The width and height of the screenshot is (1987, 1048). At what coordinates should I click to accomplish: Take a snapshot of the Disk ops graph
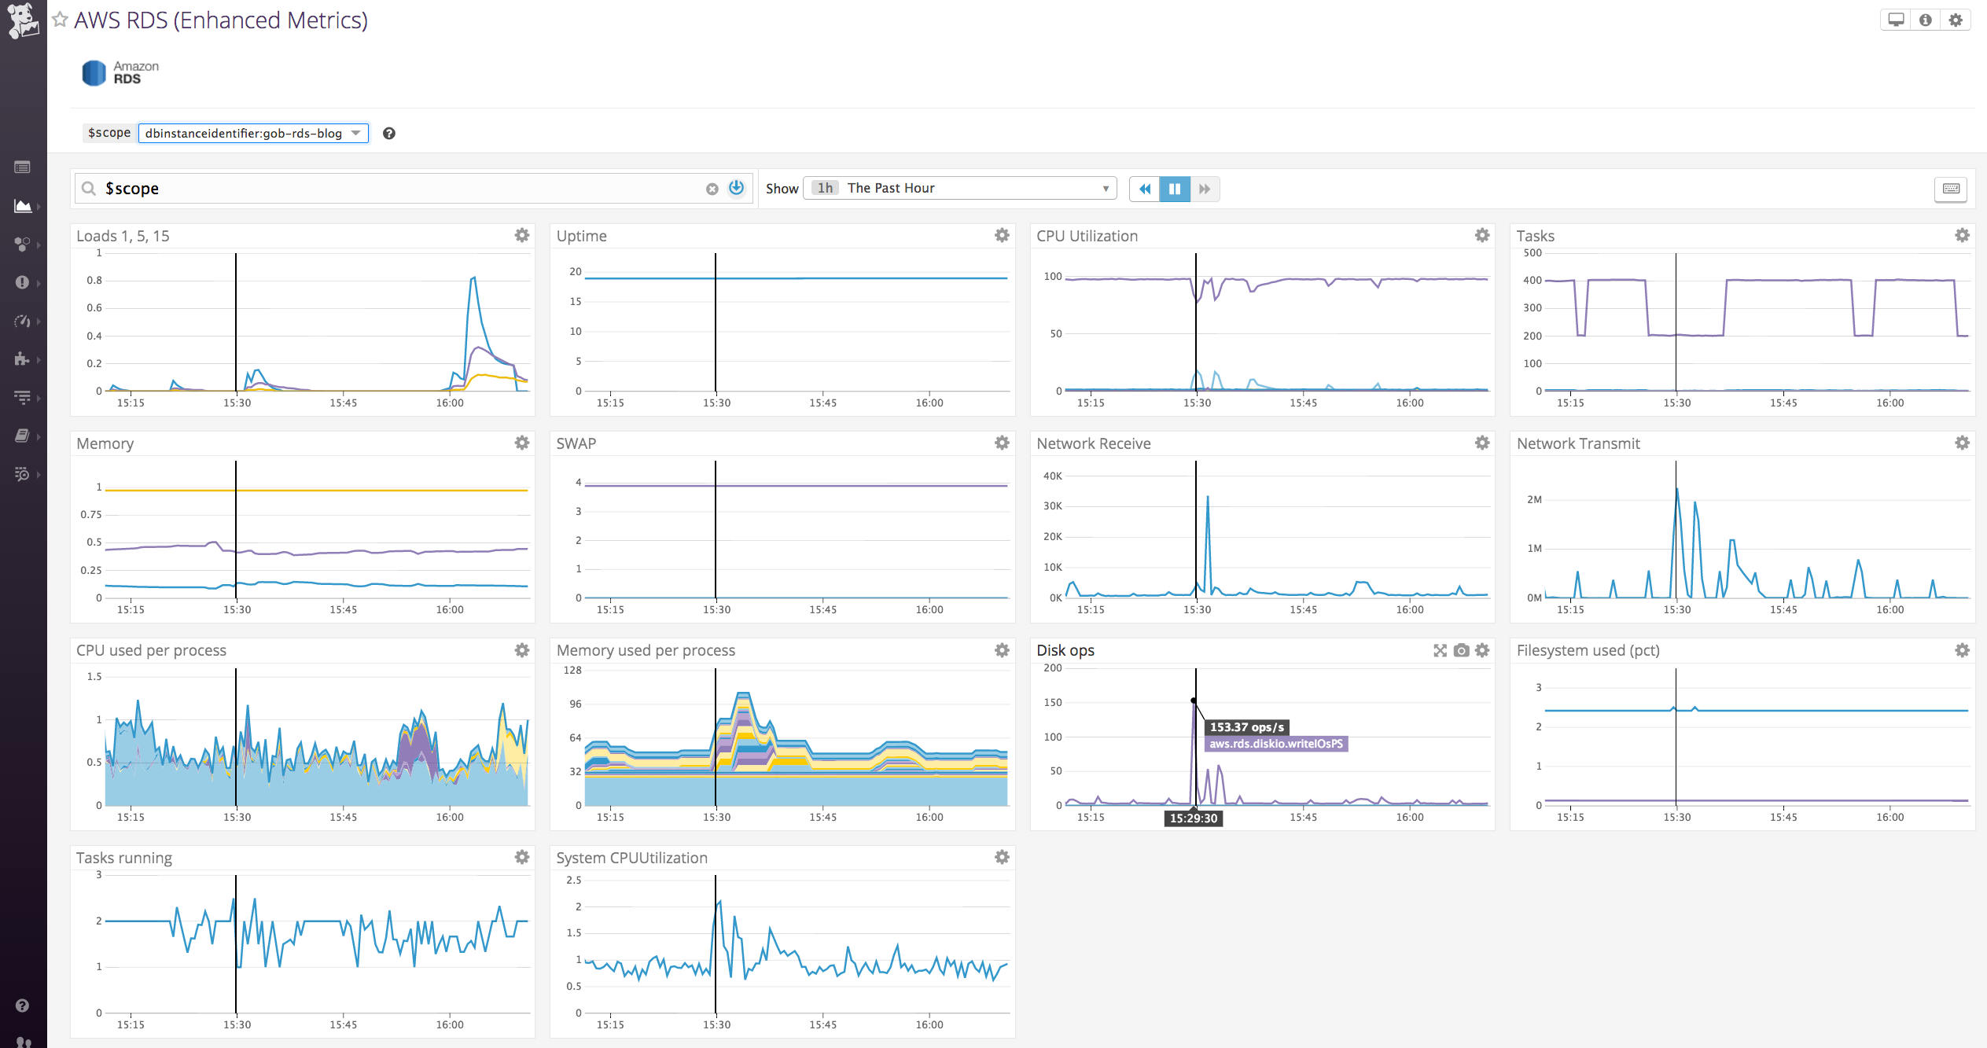[1460, 650]
